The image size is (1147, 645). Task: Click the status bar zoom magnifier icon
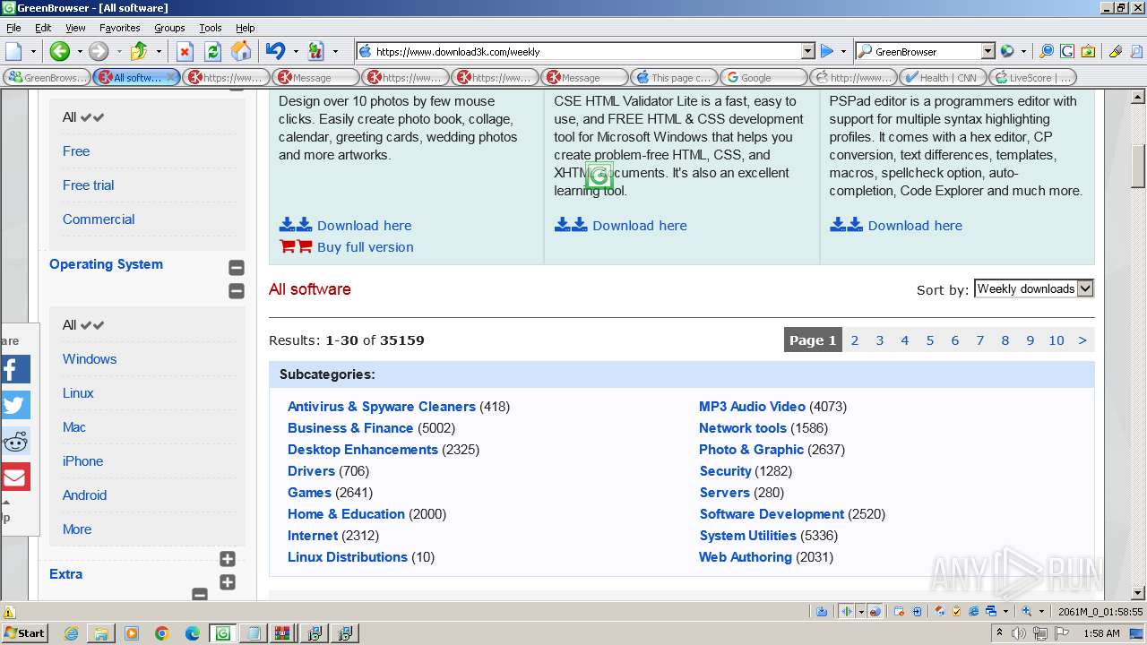coord(1027,612)
